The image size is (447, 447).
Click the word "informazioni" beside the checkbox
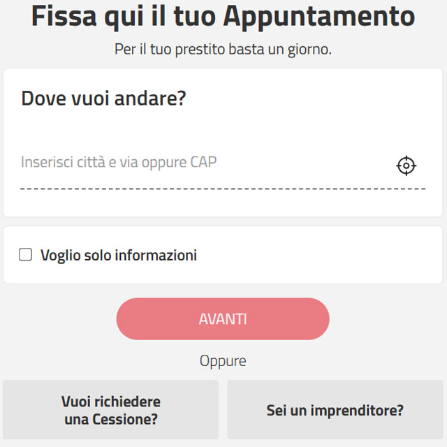point(156,256)
